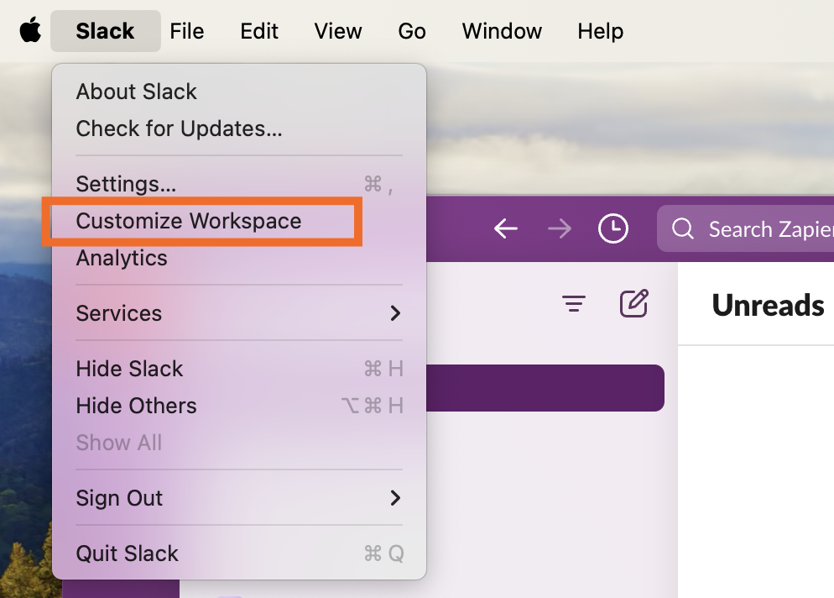
Task: Choose Hide Others
Action: point(239,406)
